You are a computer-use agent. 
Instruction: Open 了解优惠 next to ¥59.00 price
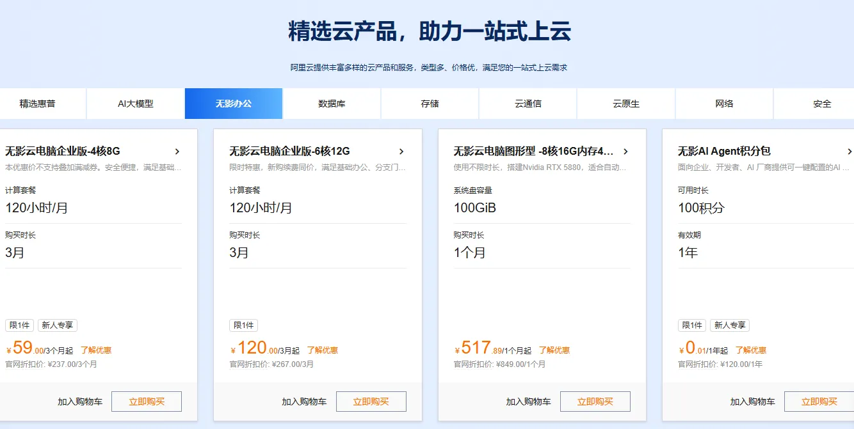point(96,350)
